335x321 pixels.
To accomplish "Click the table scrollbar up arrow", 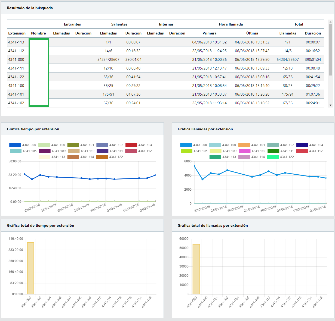I will (x=330, y=22).
